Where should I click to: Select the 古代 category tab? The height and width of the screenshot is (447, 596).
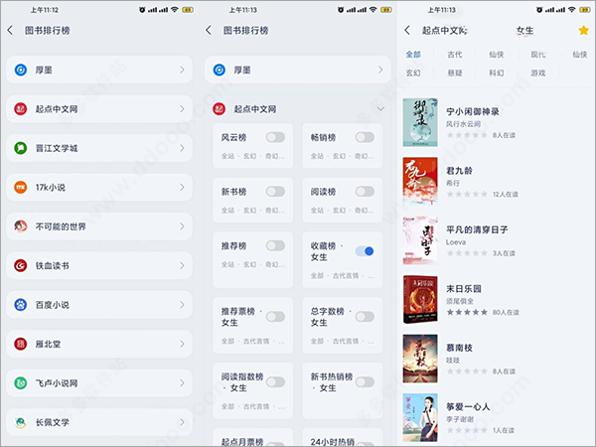(455, 55)
